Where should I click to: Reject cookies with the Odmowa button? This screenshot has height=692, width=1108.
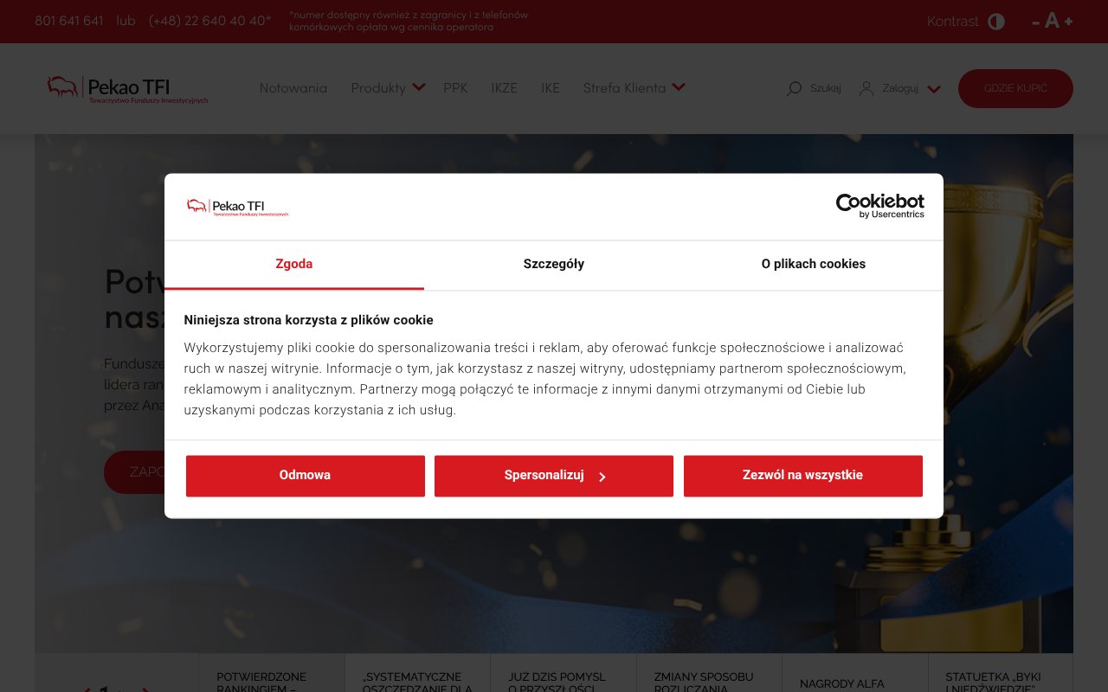tap(305, 476)
